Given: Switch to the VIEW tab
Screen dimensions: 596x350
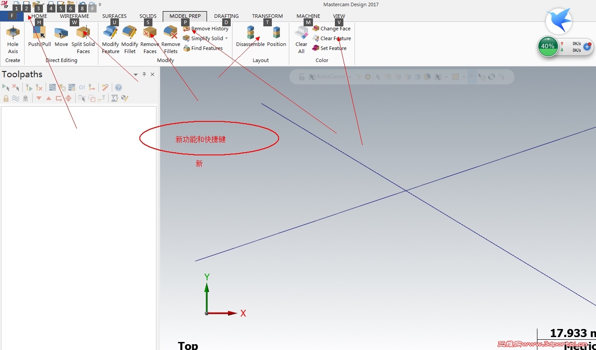Looking at the screenshot, I should pyautogui.click(x=339, y=16).
